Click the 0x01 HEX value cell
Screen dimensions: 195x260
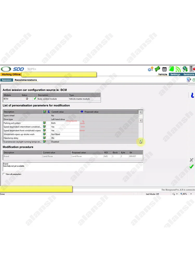107,156
